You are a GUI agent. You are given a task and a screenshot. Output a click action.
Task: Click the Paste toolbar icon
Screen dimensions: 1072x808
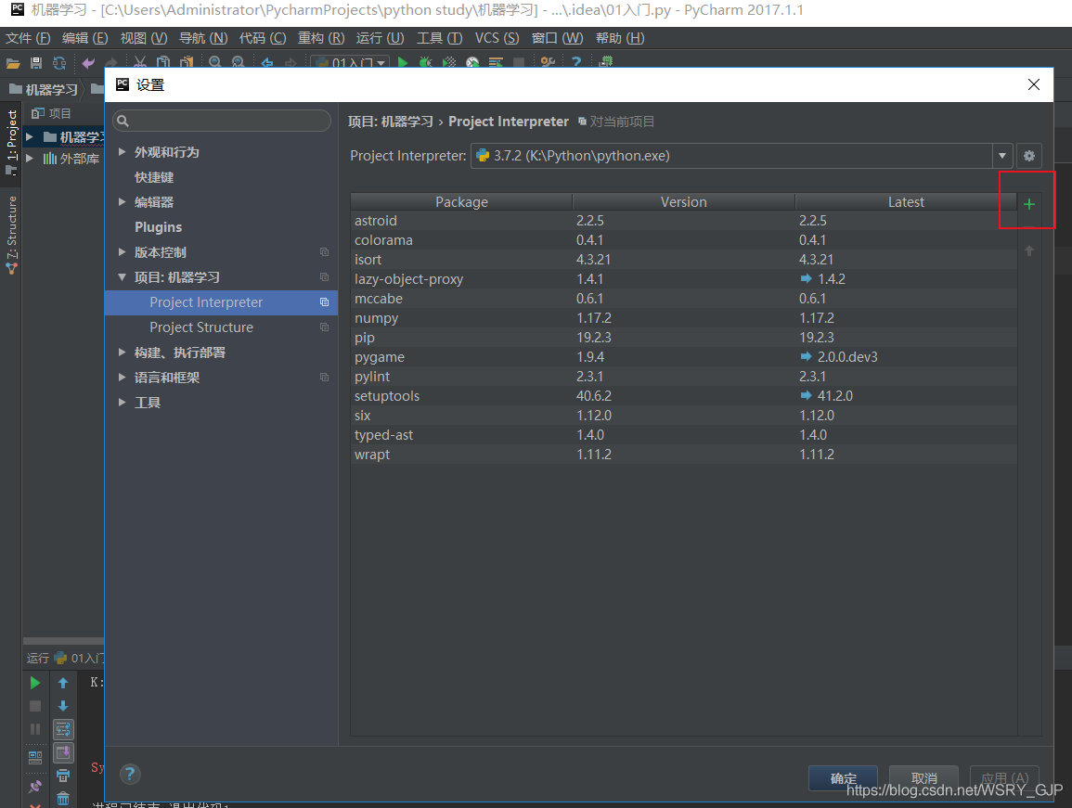(x=186, y=63)
